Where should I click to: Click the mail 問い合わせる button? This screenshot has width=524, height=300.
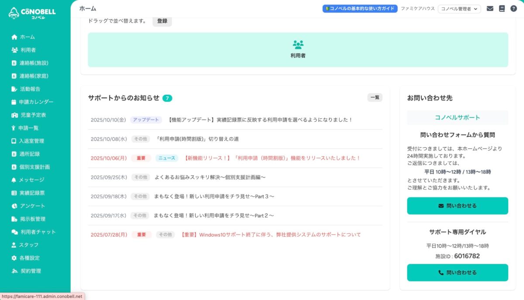point(457,206)
